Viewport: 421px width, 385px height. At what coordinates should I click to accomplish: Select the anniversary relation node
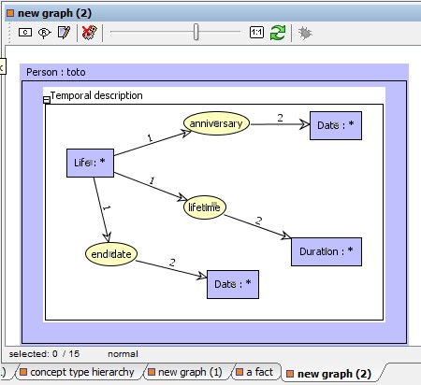click(x=216, y=123)
